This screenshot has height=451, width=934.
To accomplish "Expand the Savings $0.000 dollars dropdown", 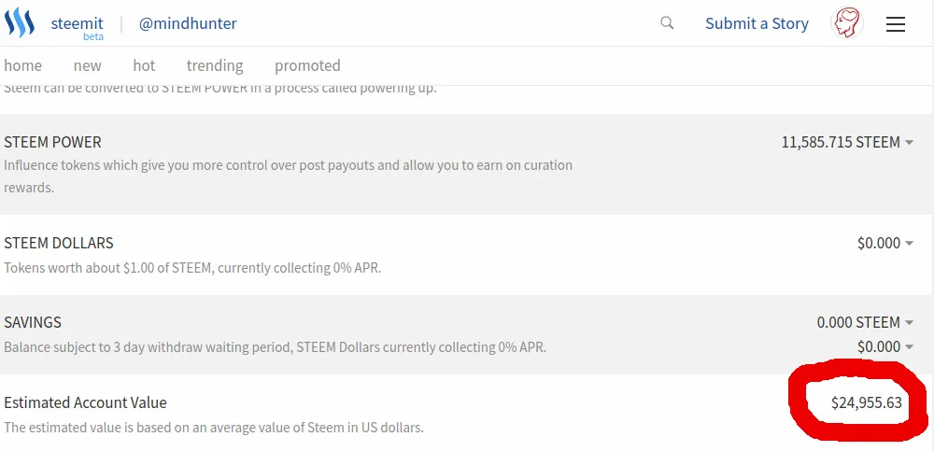I will pyautogui.click(x=885, y=346).
